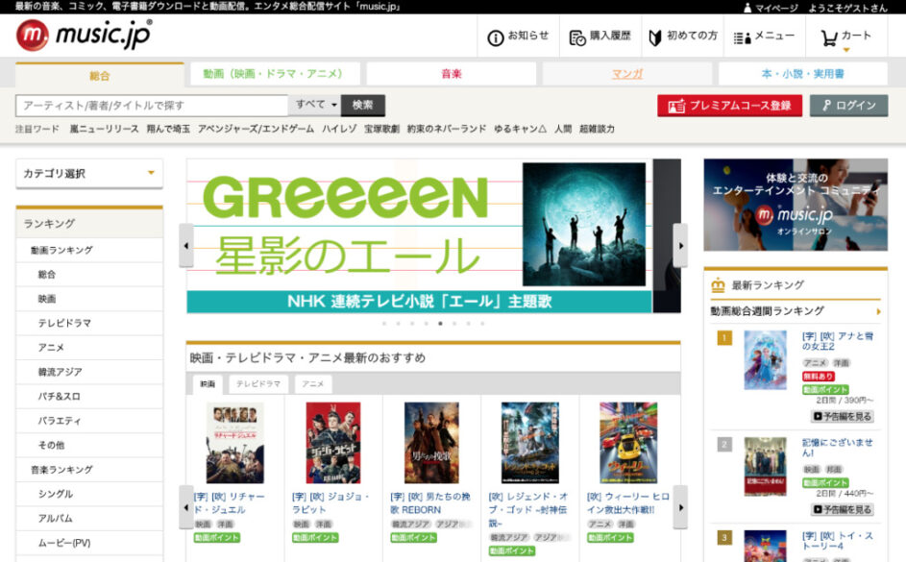This screenshot has width=906, height=562.
Task: Click プレミアムコース登録 button
Action: coord(730,106)
